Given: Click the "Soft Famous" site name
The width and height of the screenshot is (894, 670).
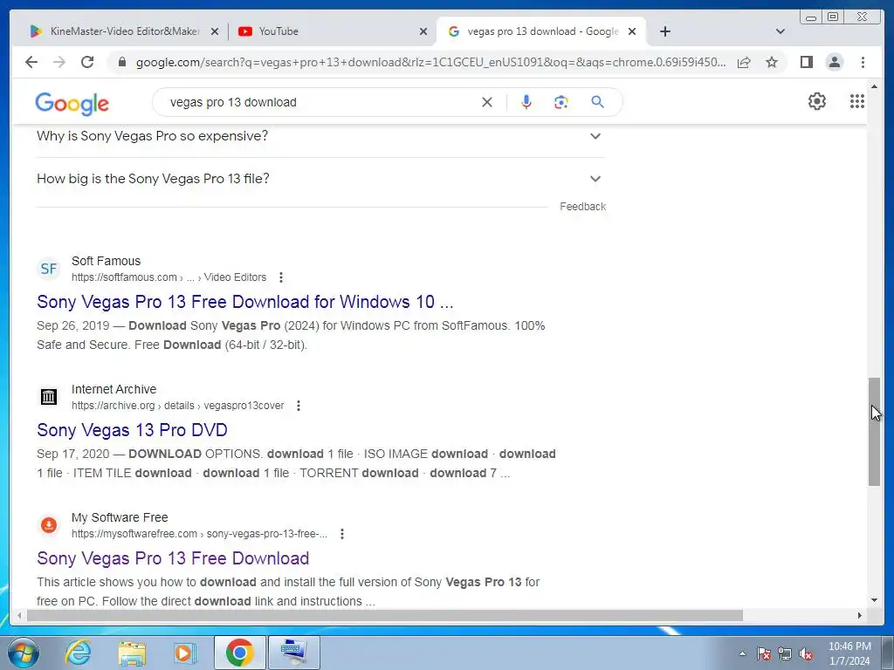Looking at the screenshot, I should [x=106, y=261].
